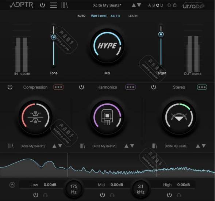Previous Stereo preset up arrow
This screenshot has height=201, width=215.
(x=198, y=146)
